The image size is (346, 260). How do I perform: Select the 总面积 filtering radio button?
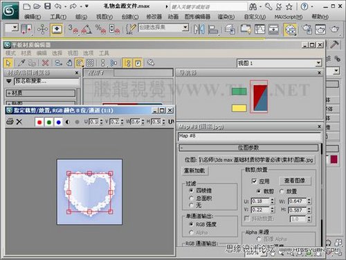[191, 198]
